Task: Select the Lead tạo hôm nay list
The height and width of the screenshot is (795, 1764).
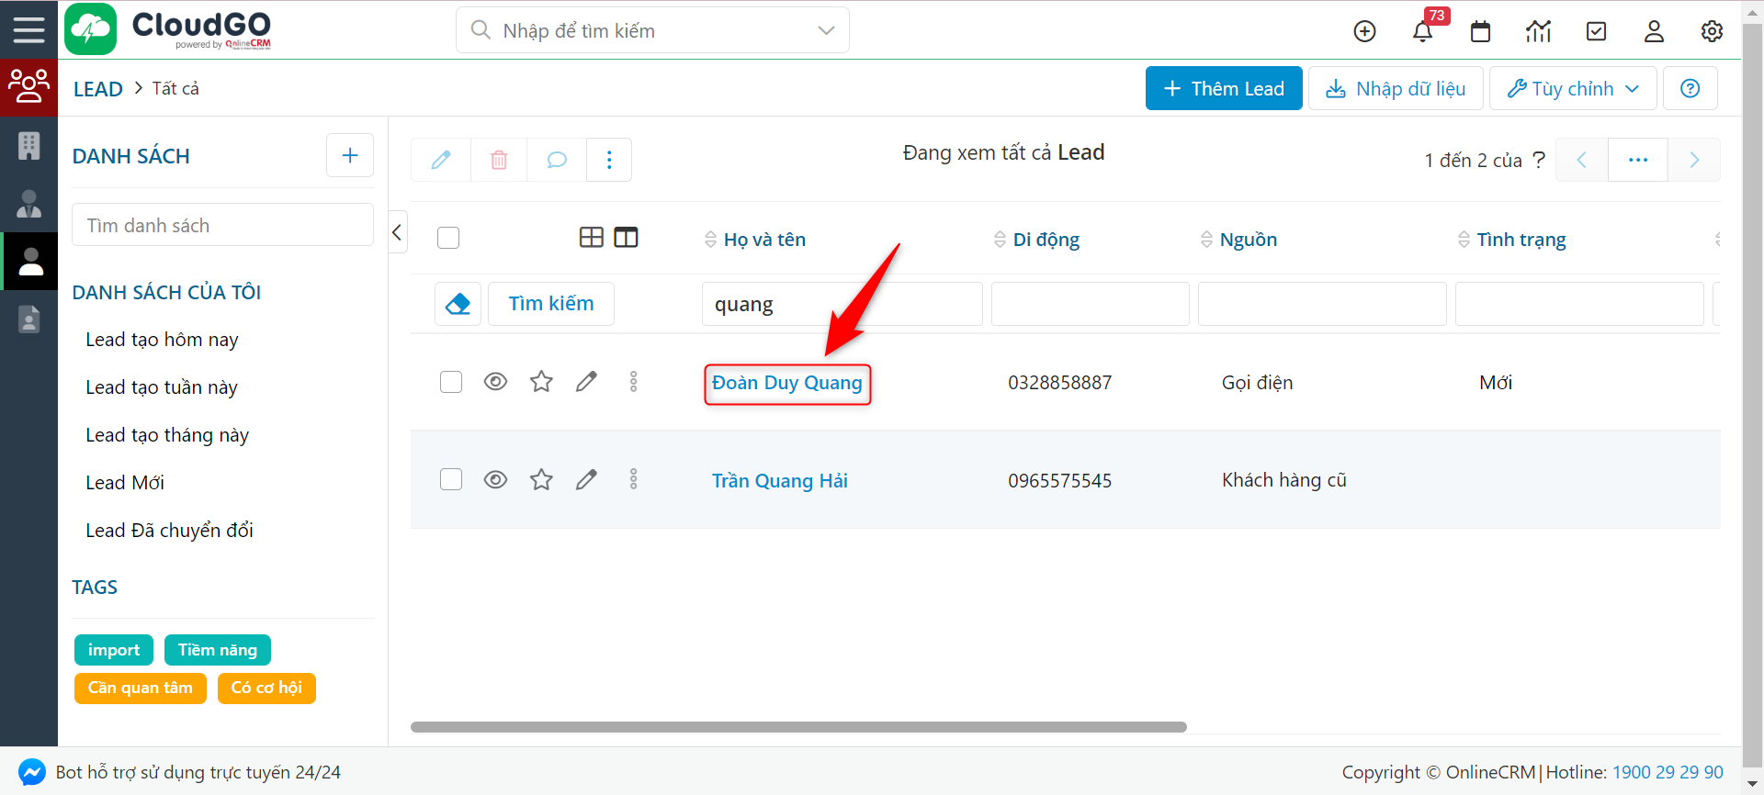Action: pos(162,340)
